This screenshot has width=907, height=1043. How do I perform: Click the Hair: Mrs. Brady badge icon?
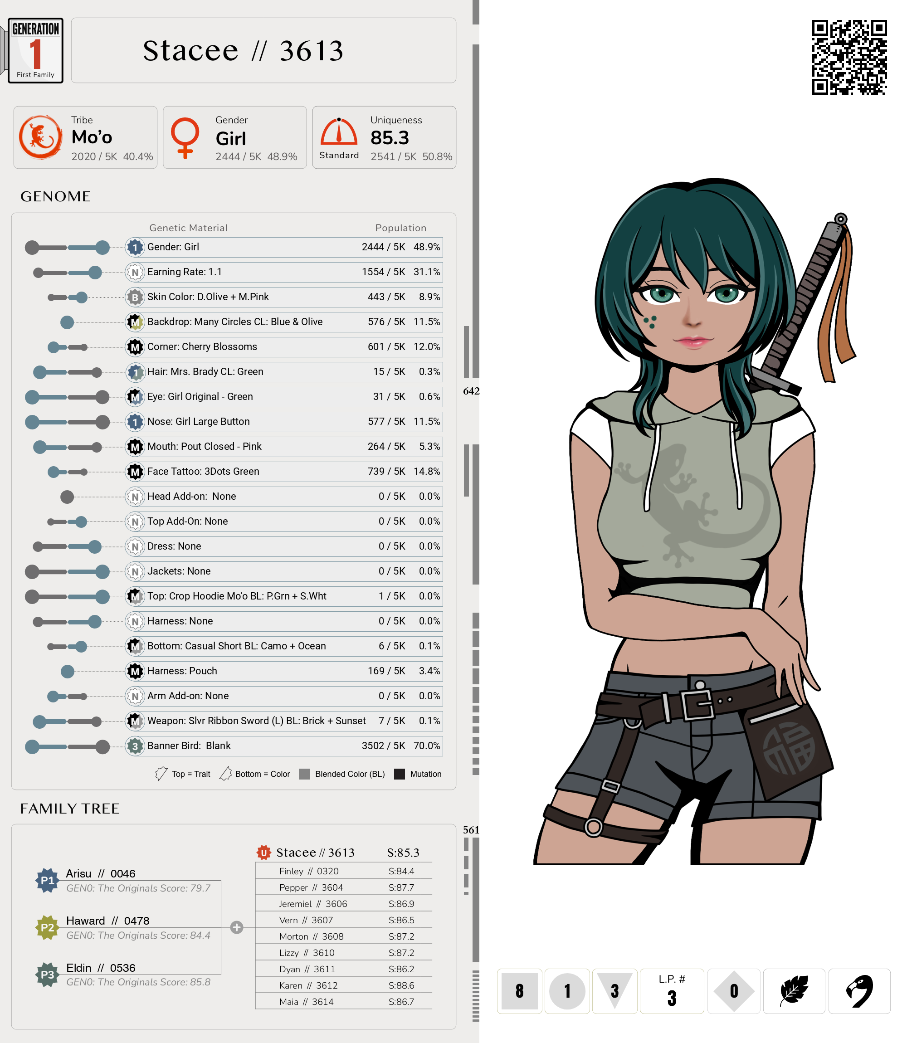[x=135, y=372]
